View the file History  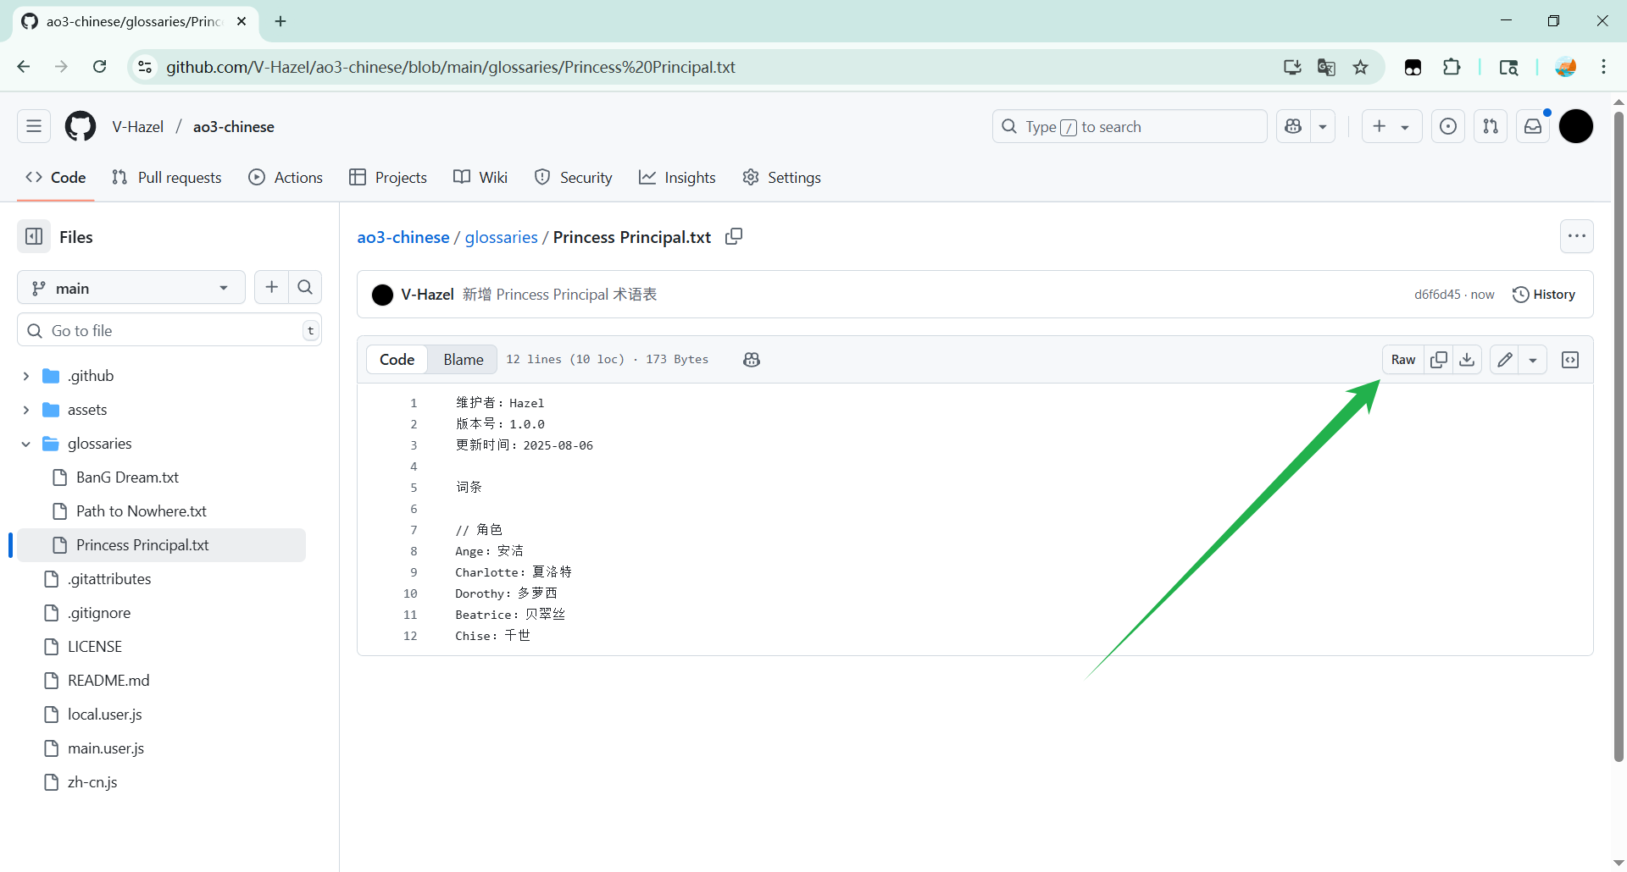[x=1544, y=295]
